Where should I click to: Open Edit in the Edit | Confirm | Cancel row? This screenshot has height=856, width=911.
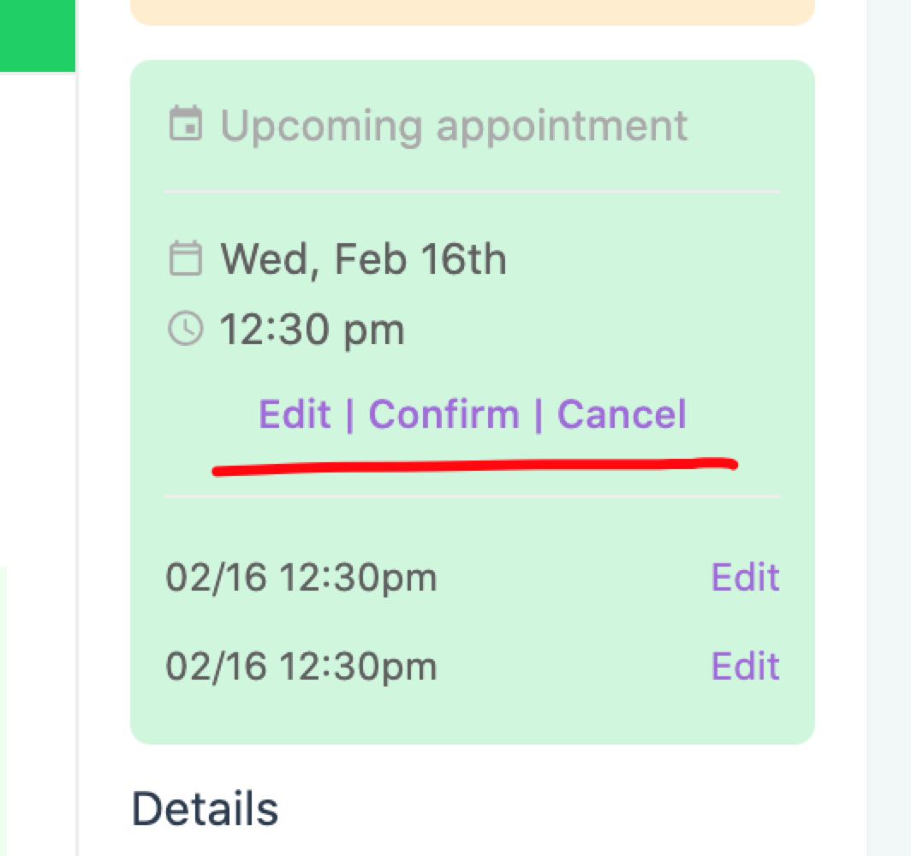(295, 414)
